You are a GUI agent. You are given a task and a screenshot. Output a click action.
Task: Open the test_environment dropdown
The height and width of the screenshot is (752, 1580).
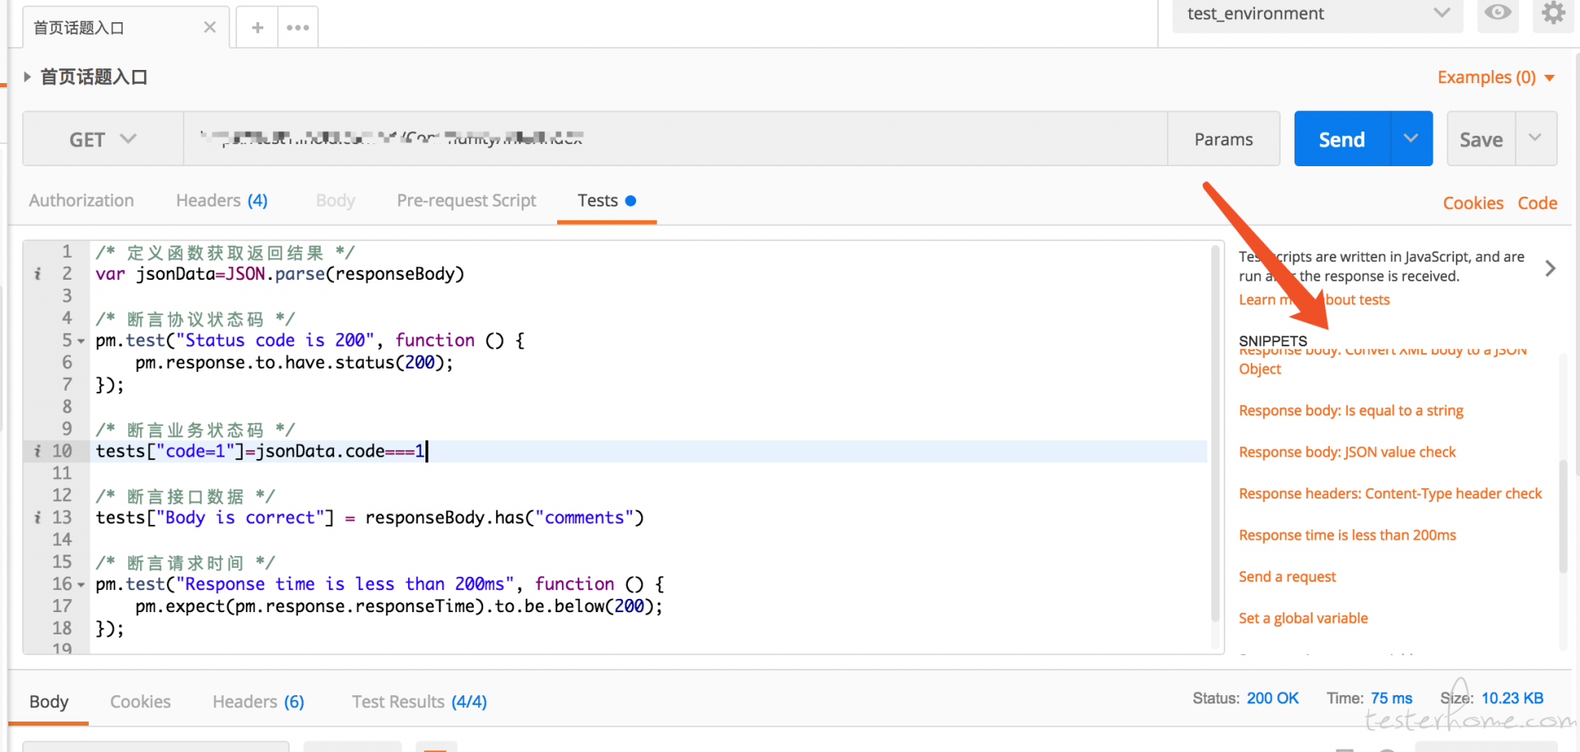[1317, 13]
